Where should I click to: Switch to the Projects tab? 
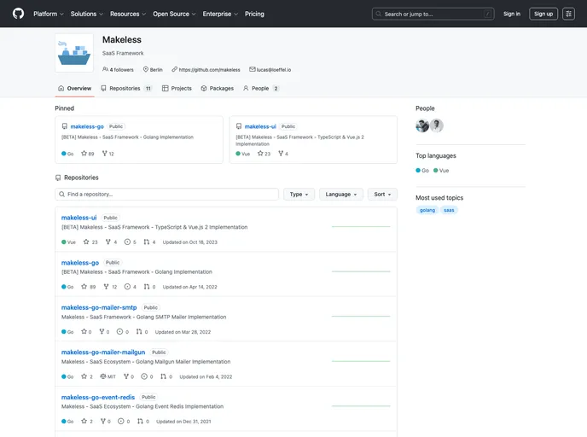pos(177,89)
